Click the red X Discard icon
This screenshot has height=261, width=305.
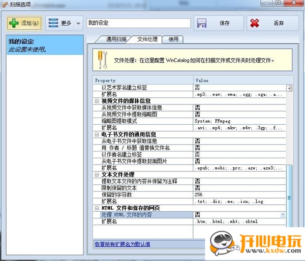tap(255, 23)
